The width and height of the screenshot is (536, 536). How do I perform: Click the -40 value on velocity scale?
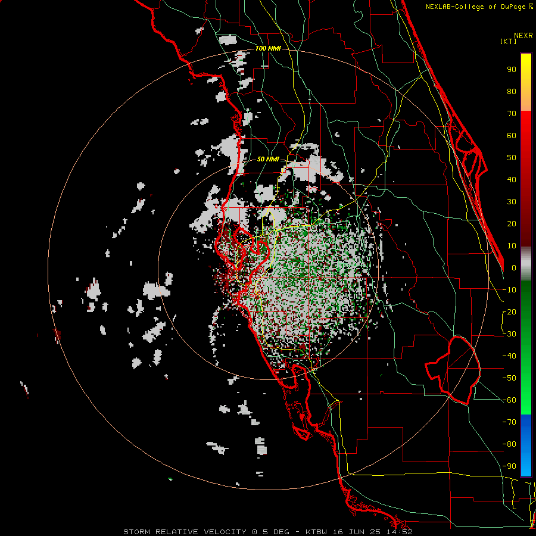click(509, 356)
